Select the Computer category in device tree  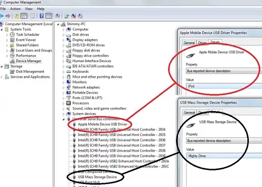(81, 29)
